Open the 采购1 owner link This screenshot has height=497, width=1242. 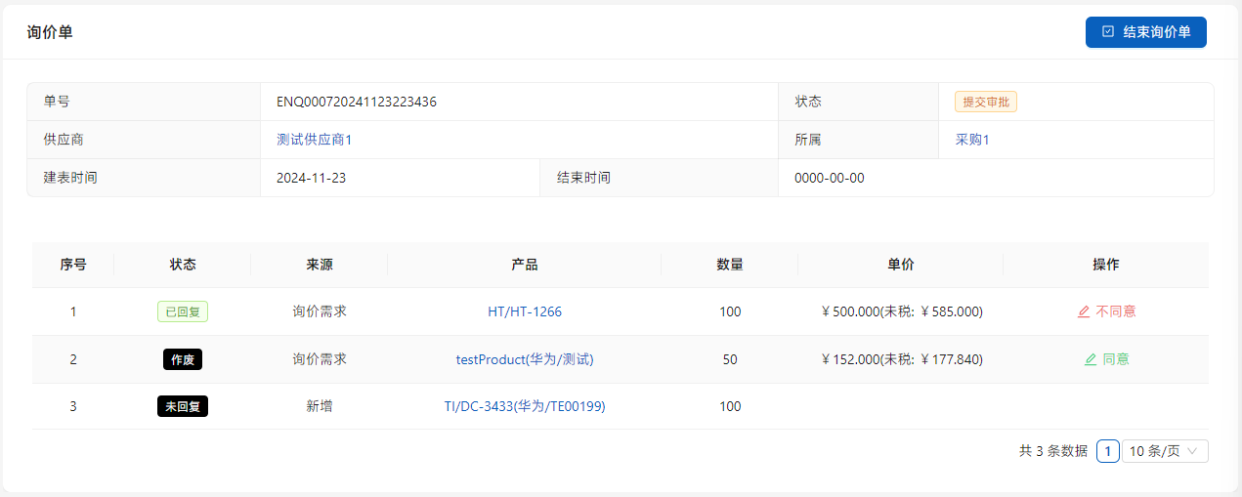pos(972,140)
